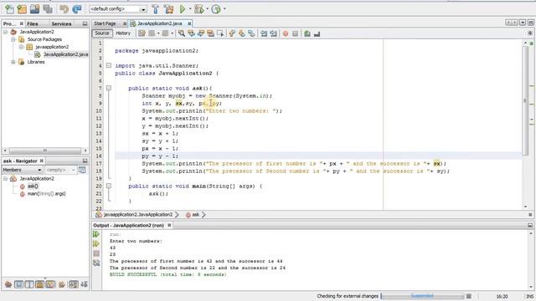This screenshot has width=536, height=301.
Task: Toggle Show Fields filter in Navigator bottom bar
Action: (18, 284)
